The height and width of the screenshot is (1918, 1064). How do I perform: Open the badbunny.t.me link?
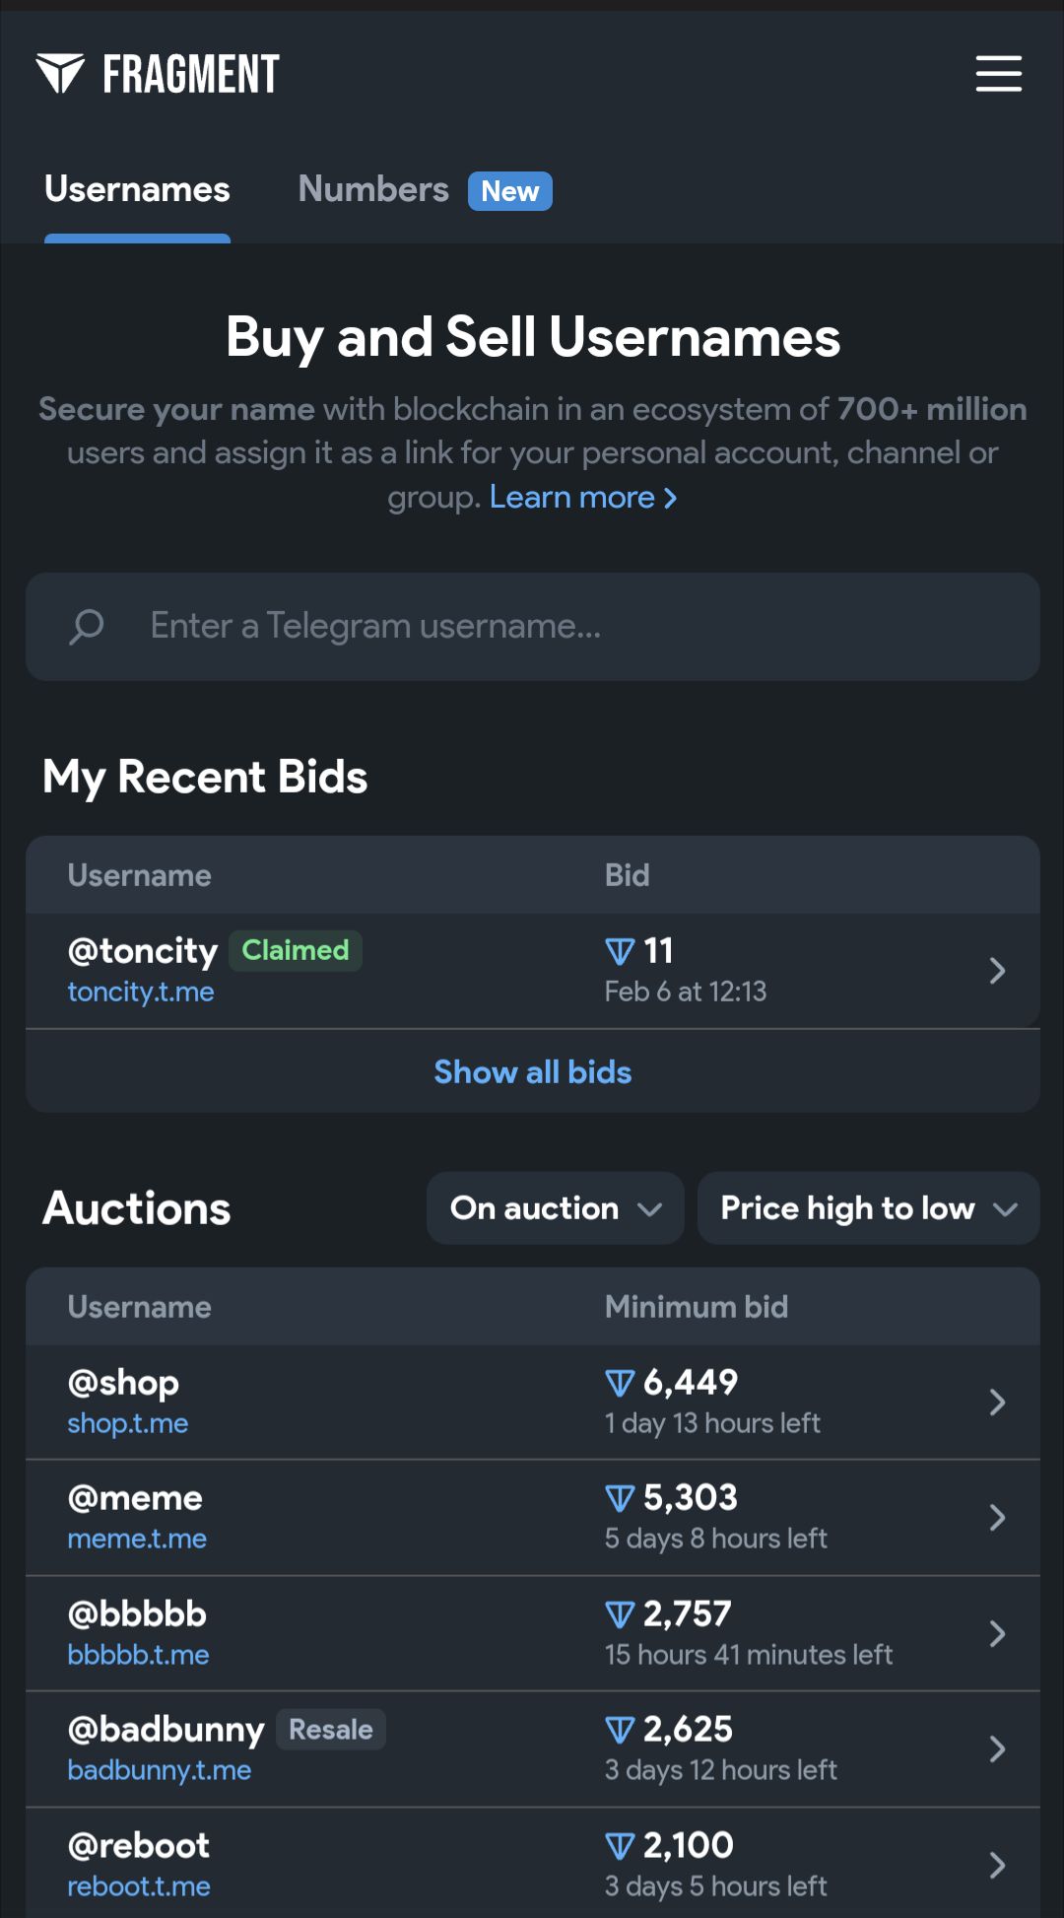pyautogui.click(x=160, y=1770)
